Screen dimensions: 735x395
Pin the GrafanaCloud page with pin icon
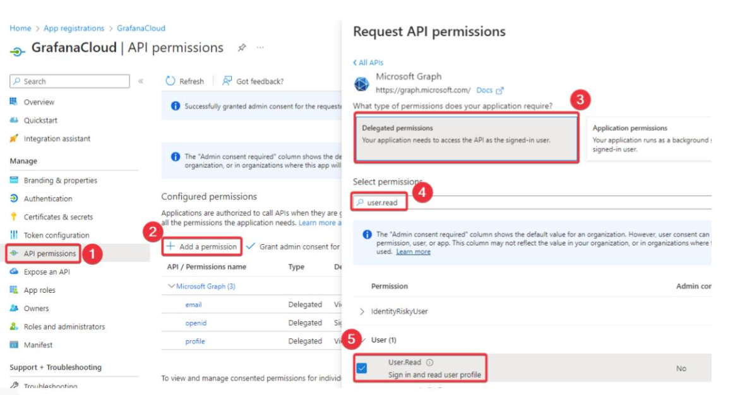pyautogui.click(x=242, y=47)
